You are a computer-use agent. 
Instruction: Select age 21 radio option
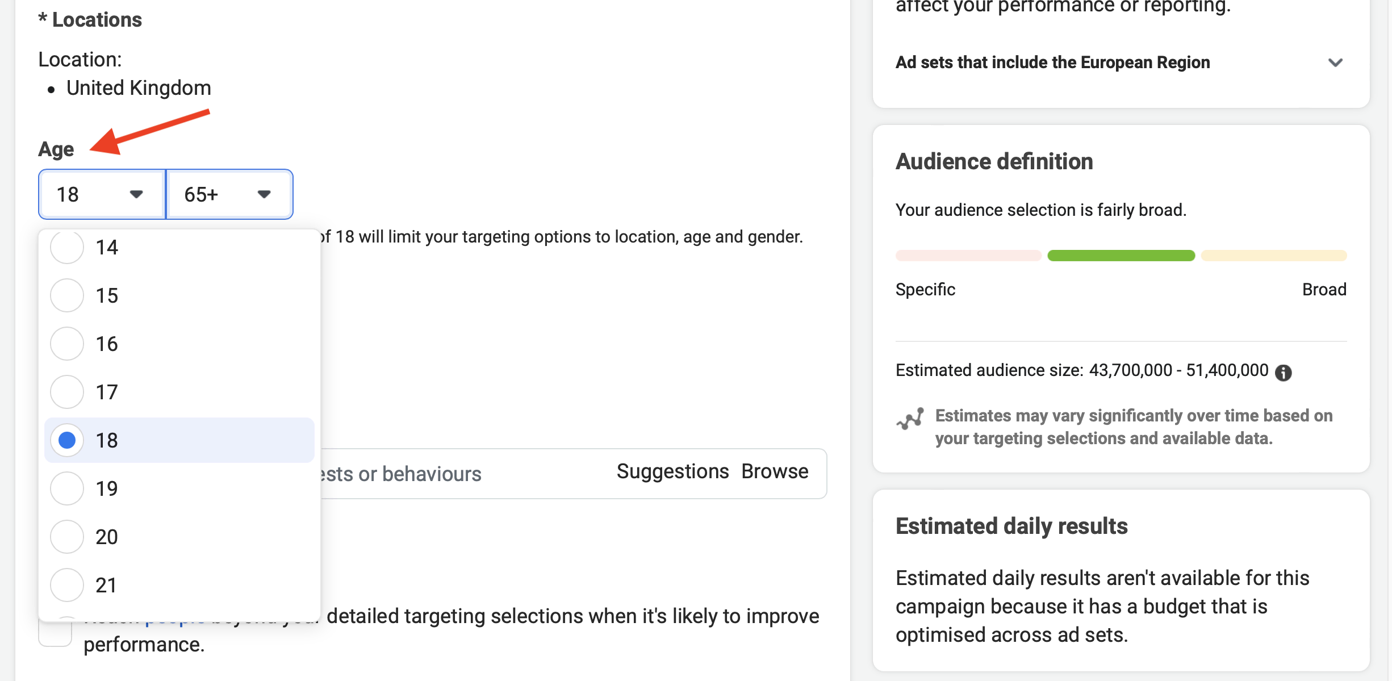[x=67, y=585]
